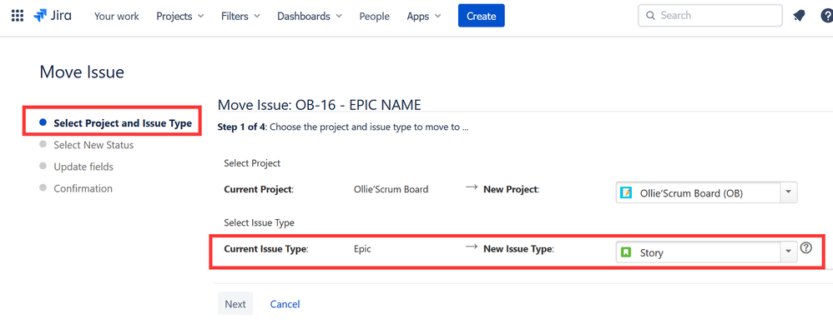This screenshot has width=833, height=329.
Task: Click the Current Issue Type label
Action: pyautogui.click(x=266, y=249)
